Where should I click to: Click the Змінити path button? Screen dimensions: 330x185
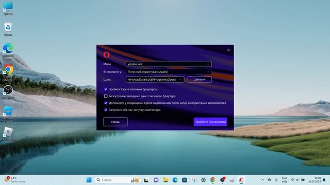point(200,80)
